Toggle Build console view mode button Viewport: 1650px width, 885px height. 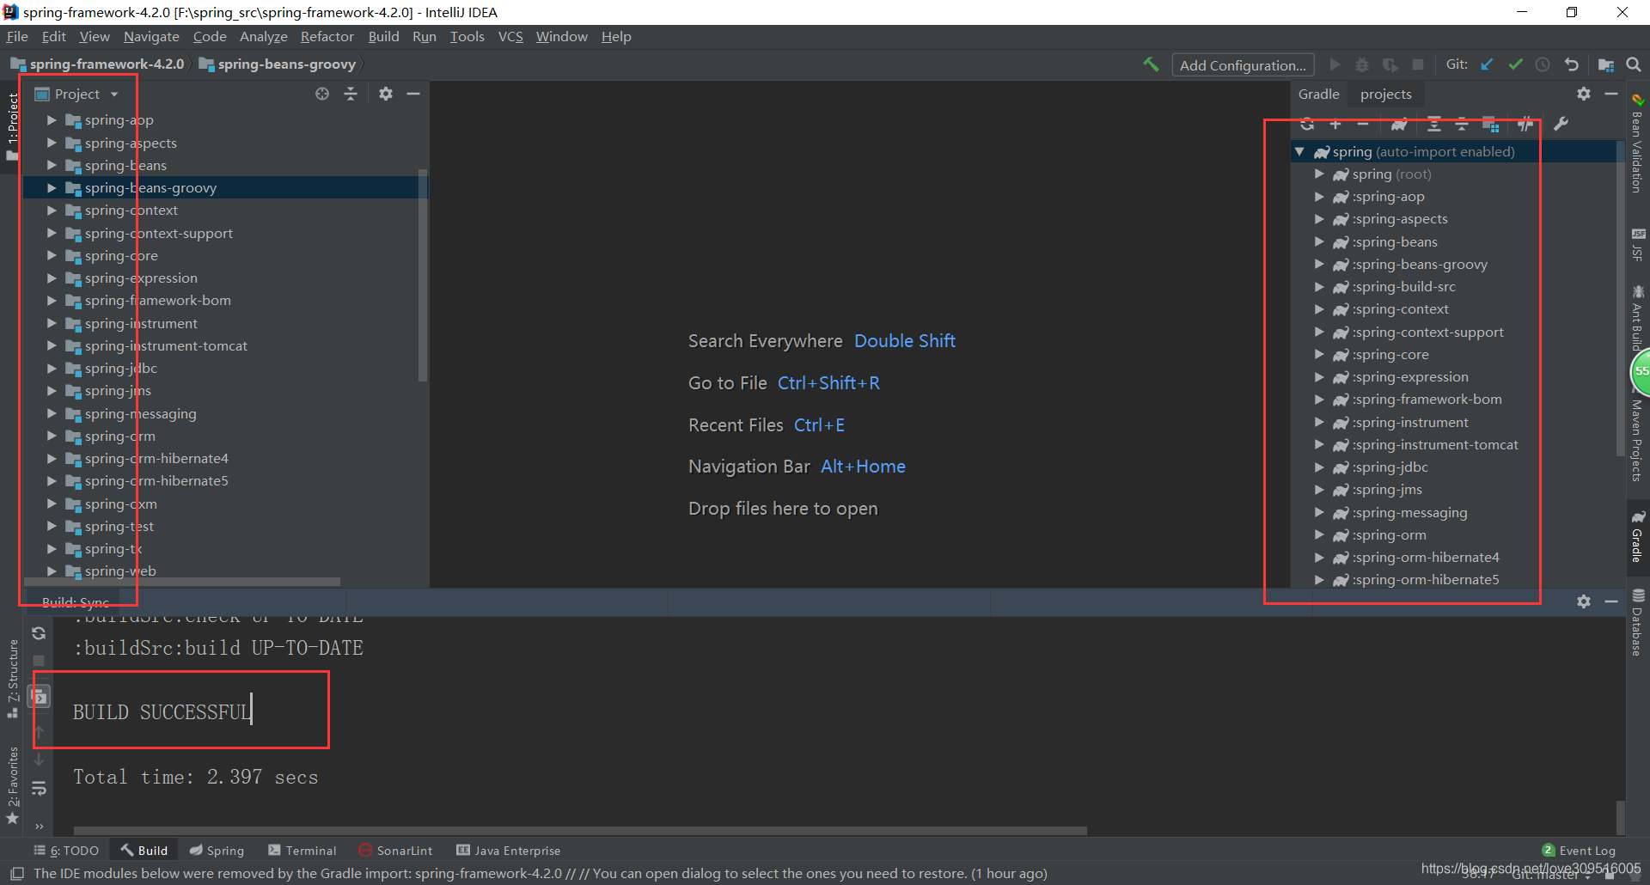pyautogui.click(x=40, y=696)
